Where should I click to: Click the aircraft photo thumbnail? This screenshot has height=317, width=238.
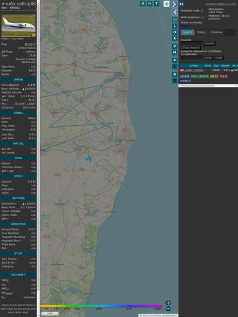click(x=18, y=26)
